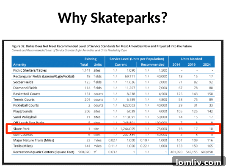Screen dimensions: 226x168
Task: Click the 'Units' column header under Existing
Action: click(98, 64)
